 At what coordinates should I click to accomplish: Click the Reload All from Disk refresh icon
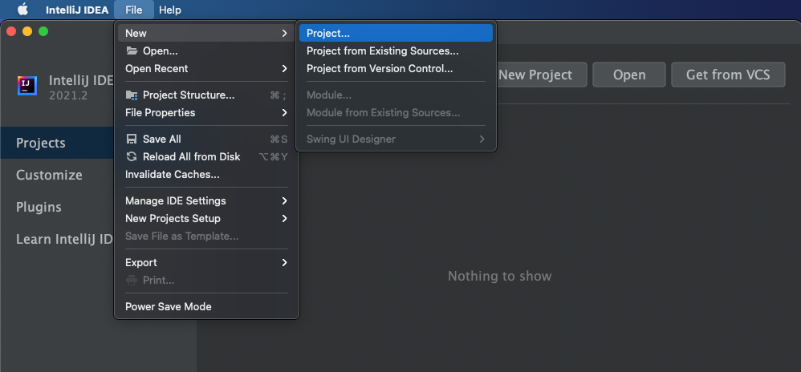tap(132, 156)
